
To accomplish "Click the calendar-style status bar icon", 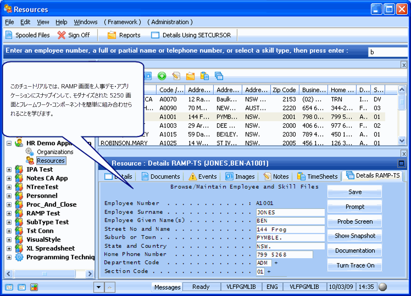I will (21, 287).
